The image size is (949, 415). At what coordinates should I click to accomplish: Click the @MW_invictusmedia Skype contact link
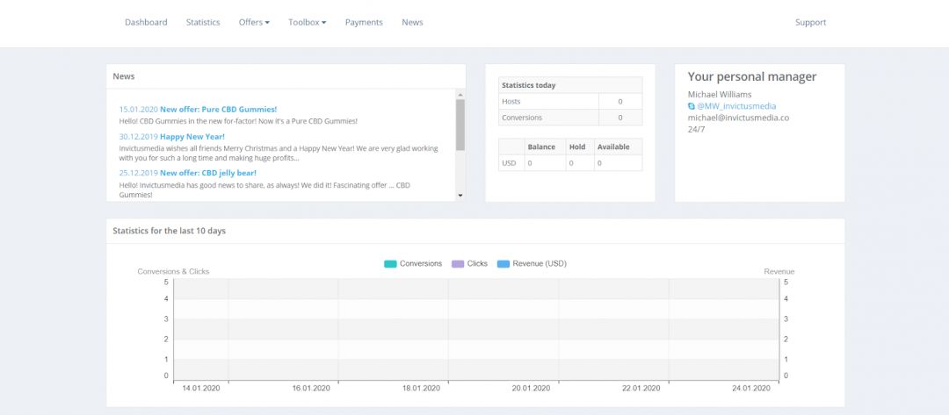736,106
